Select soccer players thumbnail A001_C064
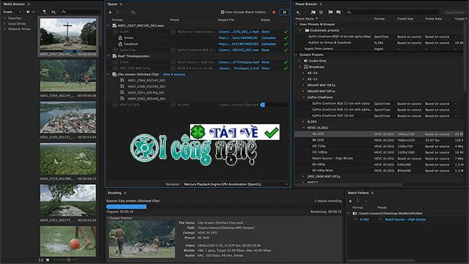 pyautogui.click(x=68, y=76)
